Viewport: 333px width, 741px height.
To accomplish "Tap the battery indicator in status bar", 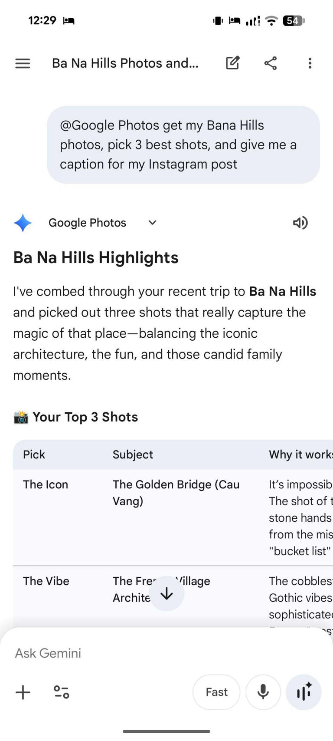I will 294,20.
